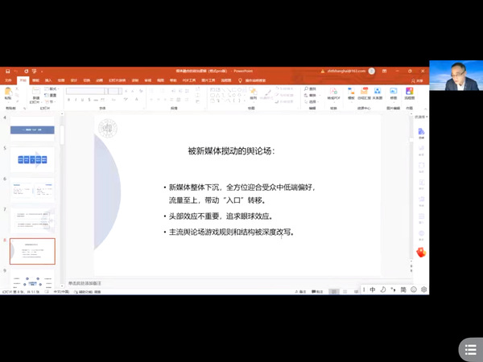Click the 共享 share button
The image size is (483, 362).
click(x=417, y=81)
